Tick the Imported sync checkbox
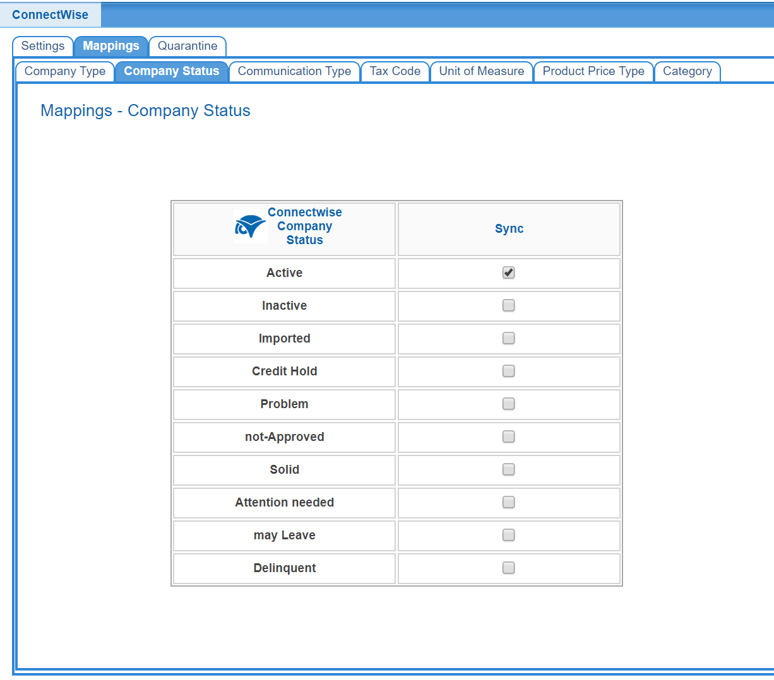Image resolution: width=774 pixels, height=680 pixels. point(508,338)
